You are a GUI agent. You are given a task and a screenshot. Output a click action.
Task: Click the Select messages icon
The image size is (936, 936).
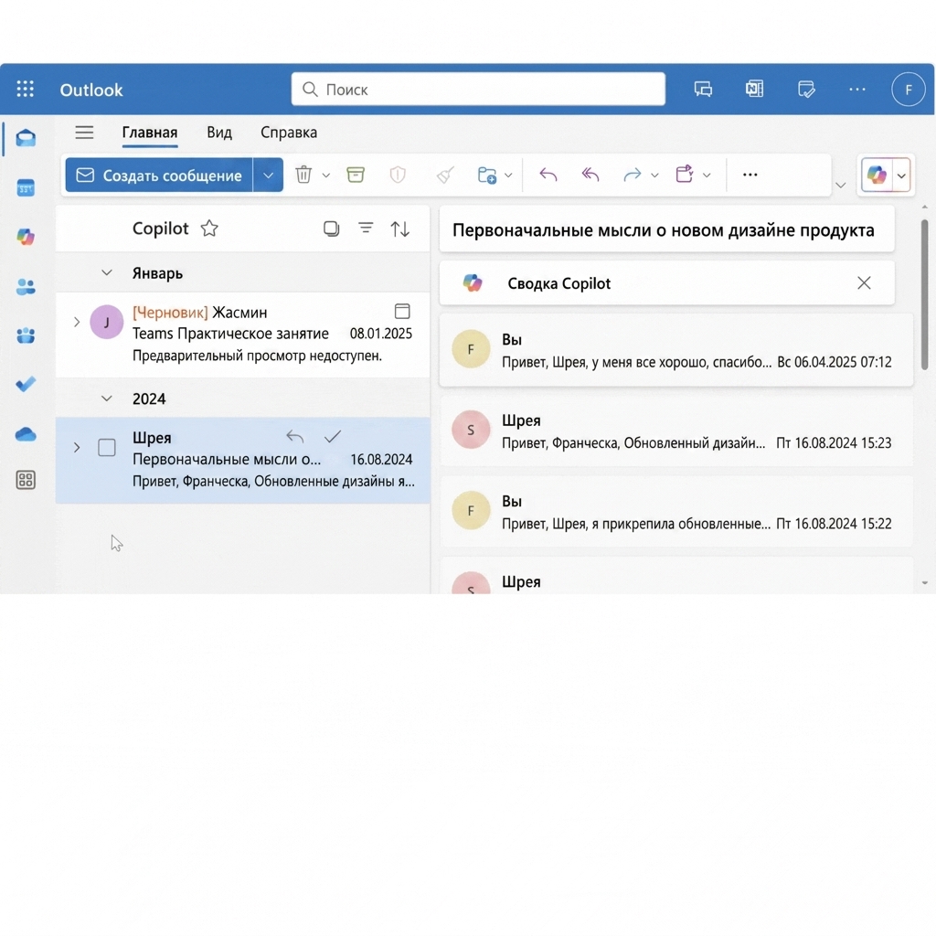pos(331,229)
